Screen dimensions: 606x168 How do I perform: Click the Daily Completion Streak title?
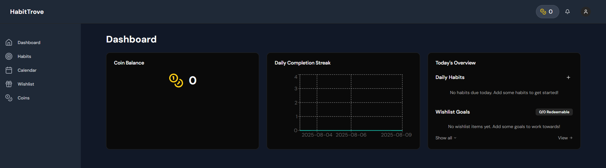(x=302, y=63)
